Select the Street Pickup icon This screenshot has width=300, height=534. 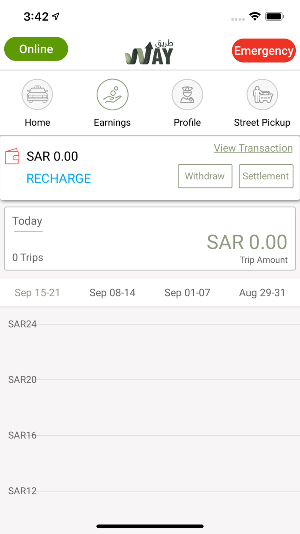pos(262,94)
